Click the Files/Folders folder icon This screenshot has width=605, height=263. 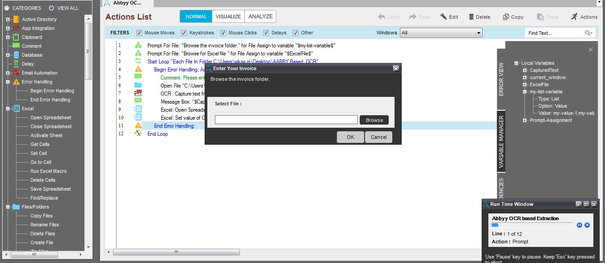(x=16, y=207)
